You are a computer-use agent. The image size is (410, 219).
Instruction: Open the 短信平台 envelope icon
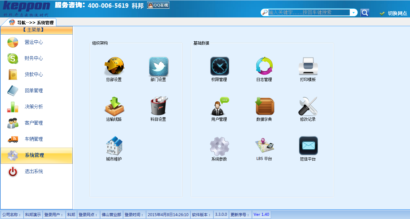(x=308, y=146)
